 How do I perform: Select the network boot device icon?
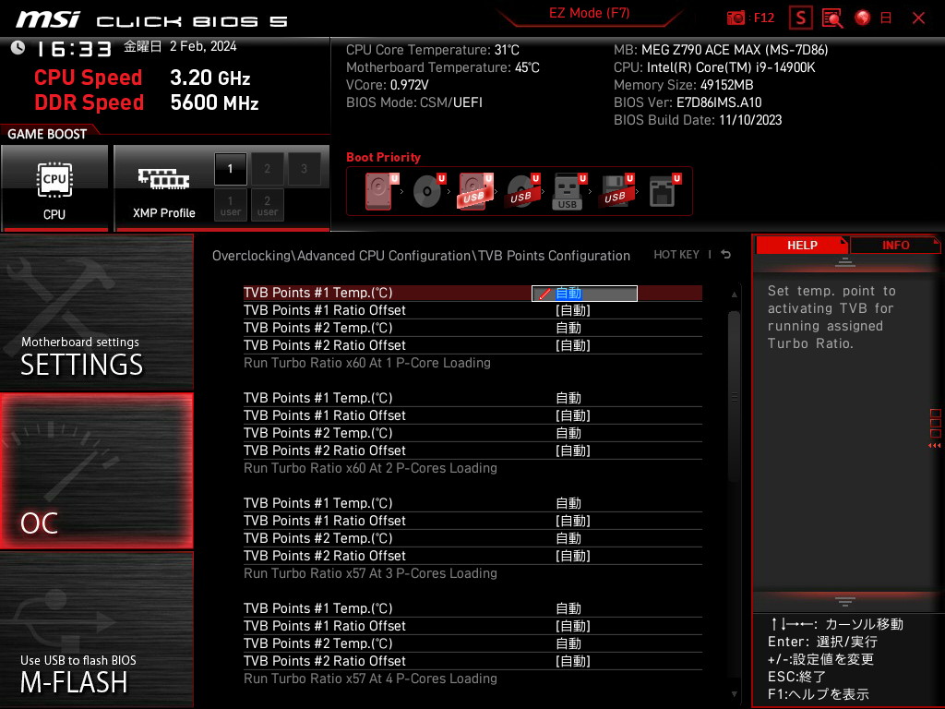tap(664, 191)
